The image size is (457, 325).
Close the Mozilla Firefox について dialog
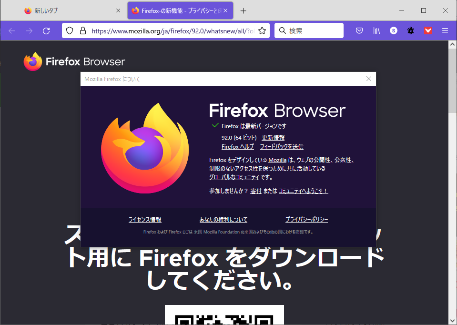click(x=368, y=79)
